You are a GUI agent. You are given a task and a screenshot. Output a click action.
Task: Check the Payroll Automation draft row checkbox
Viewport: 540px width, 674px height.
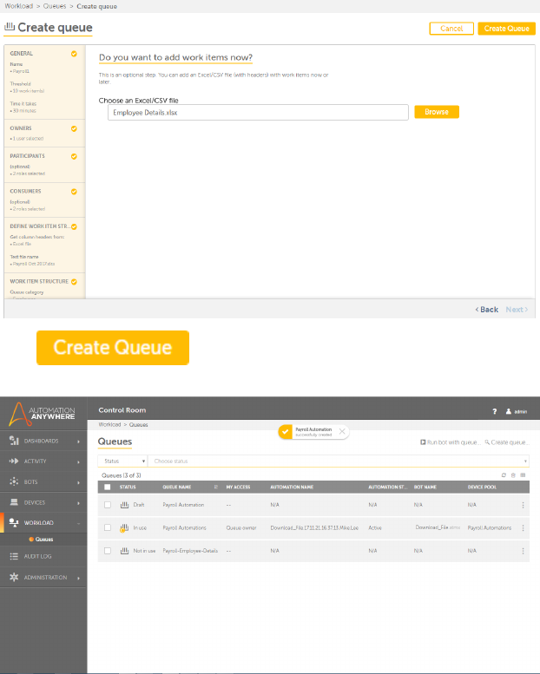108,505
